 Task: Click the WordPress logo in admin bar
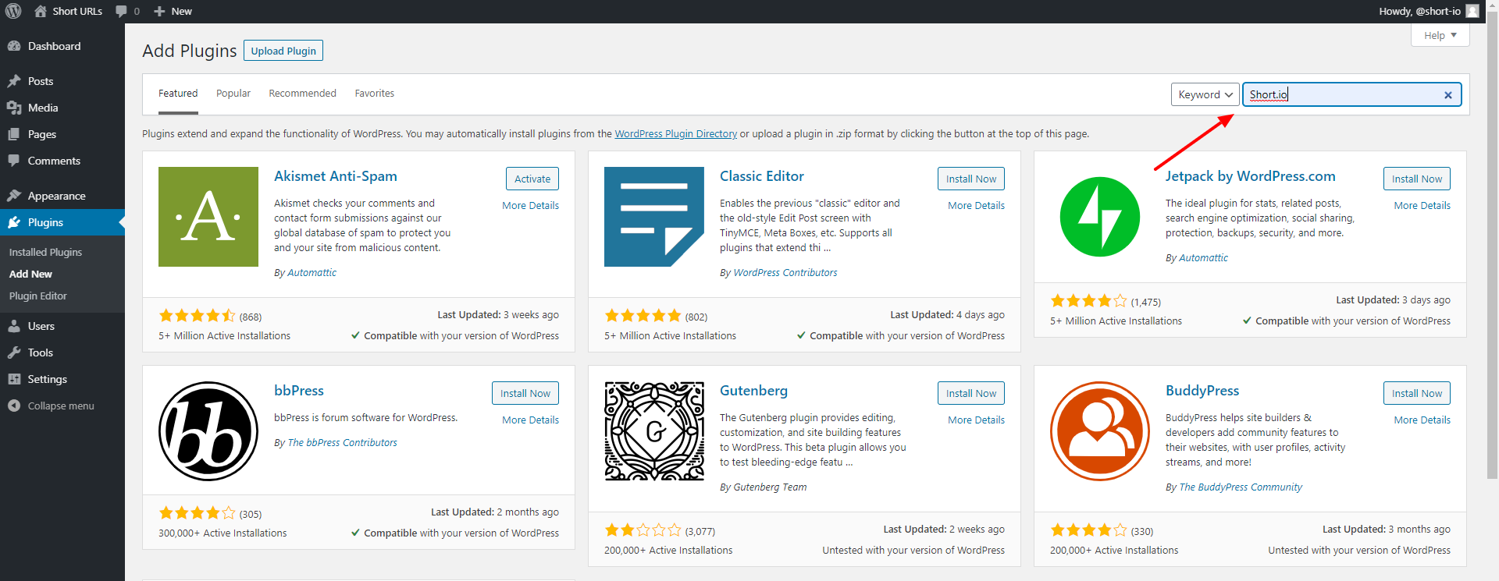click(13, 11)
